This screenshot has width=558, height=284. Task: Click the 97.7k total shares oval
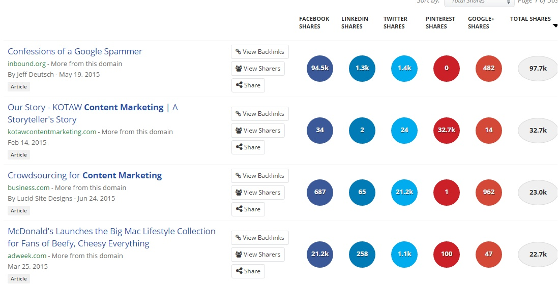tap(538, 68)
